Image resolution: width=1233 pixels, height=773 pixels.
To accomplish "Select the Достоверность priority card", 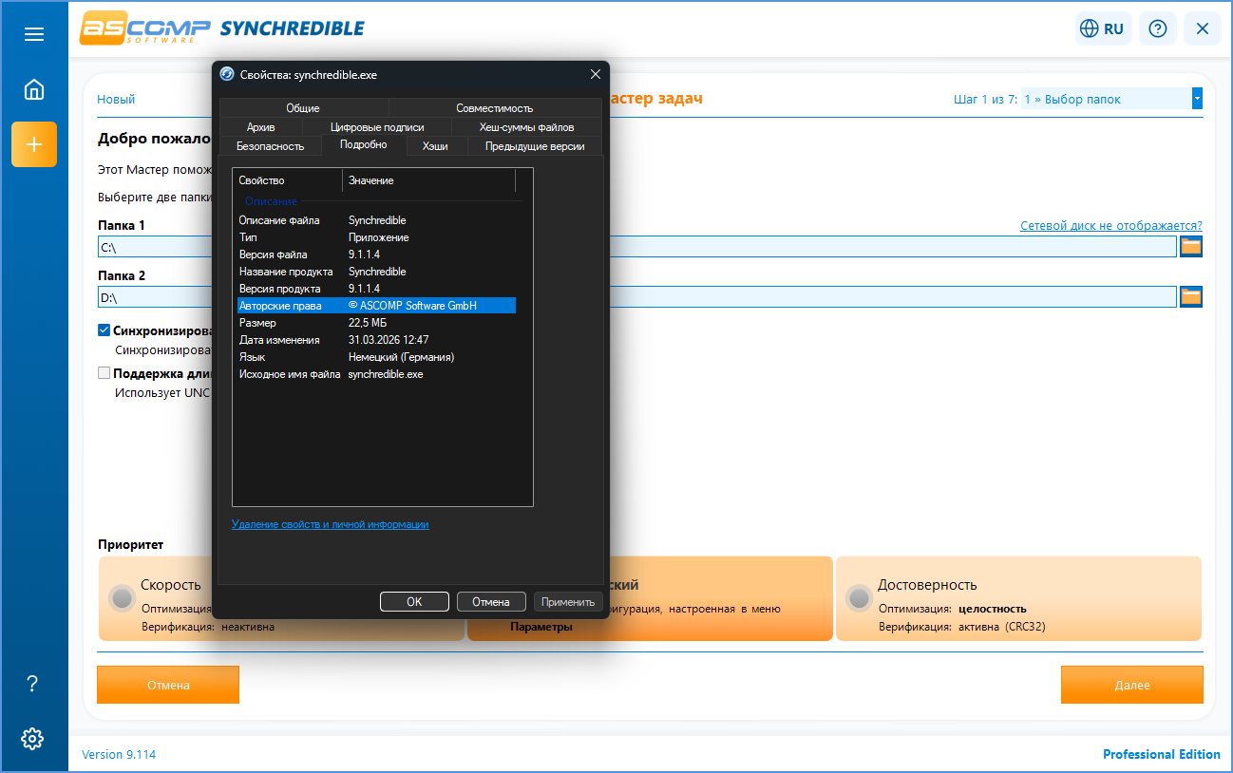I will (x=1018, y=598).
